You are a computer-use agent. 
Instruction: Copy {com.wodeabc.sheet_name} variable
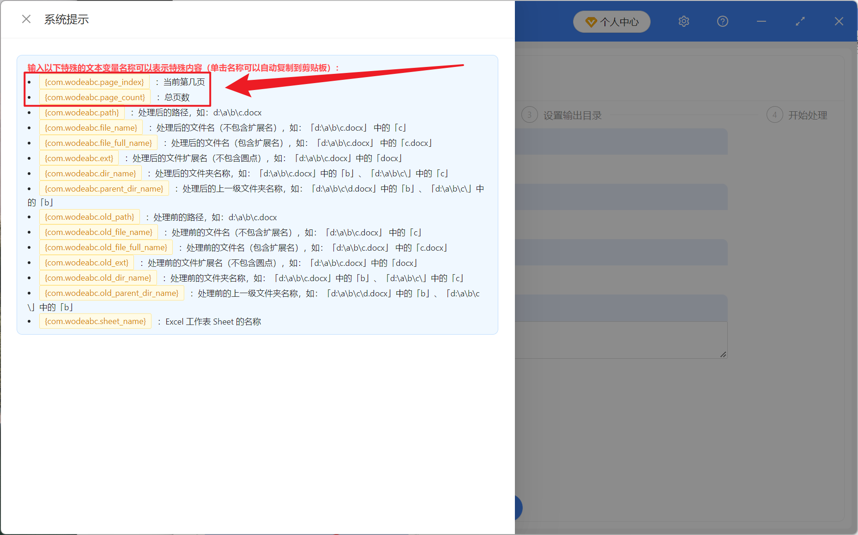[x=95, y=321]
